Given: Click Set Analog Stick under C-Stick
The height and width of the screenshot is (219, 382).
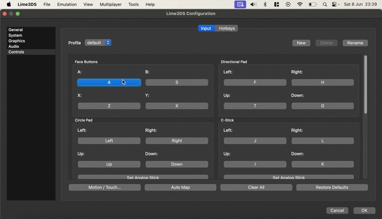Looking at the screenshot, I should 289,177.
